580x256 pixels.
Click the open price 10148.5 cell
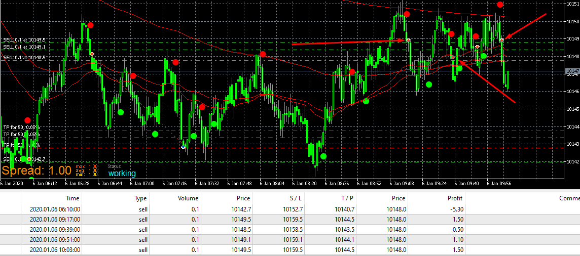point(241,230)
